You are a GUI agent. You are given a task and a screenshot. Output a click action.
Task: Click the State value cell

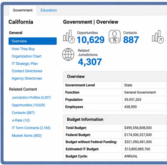click(x=128, y=85)
